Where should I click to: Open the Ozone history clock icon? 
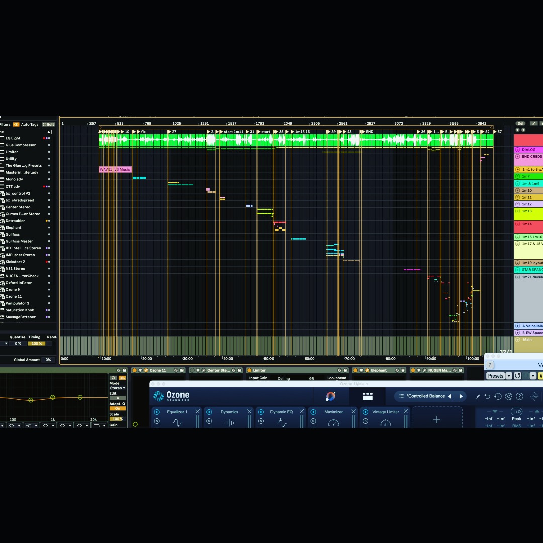pyautogui.click(x=498, y=397)
